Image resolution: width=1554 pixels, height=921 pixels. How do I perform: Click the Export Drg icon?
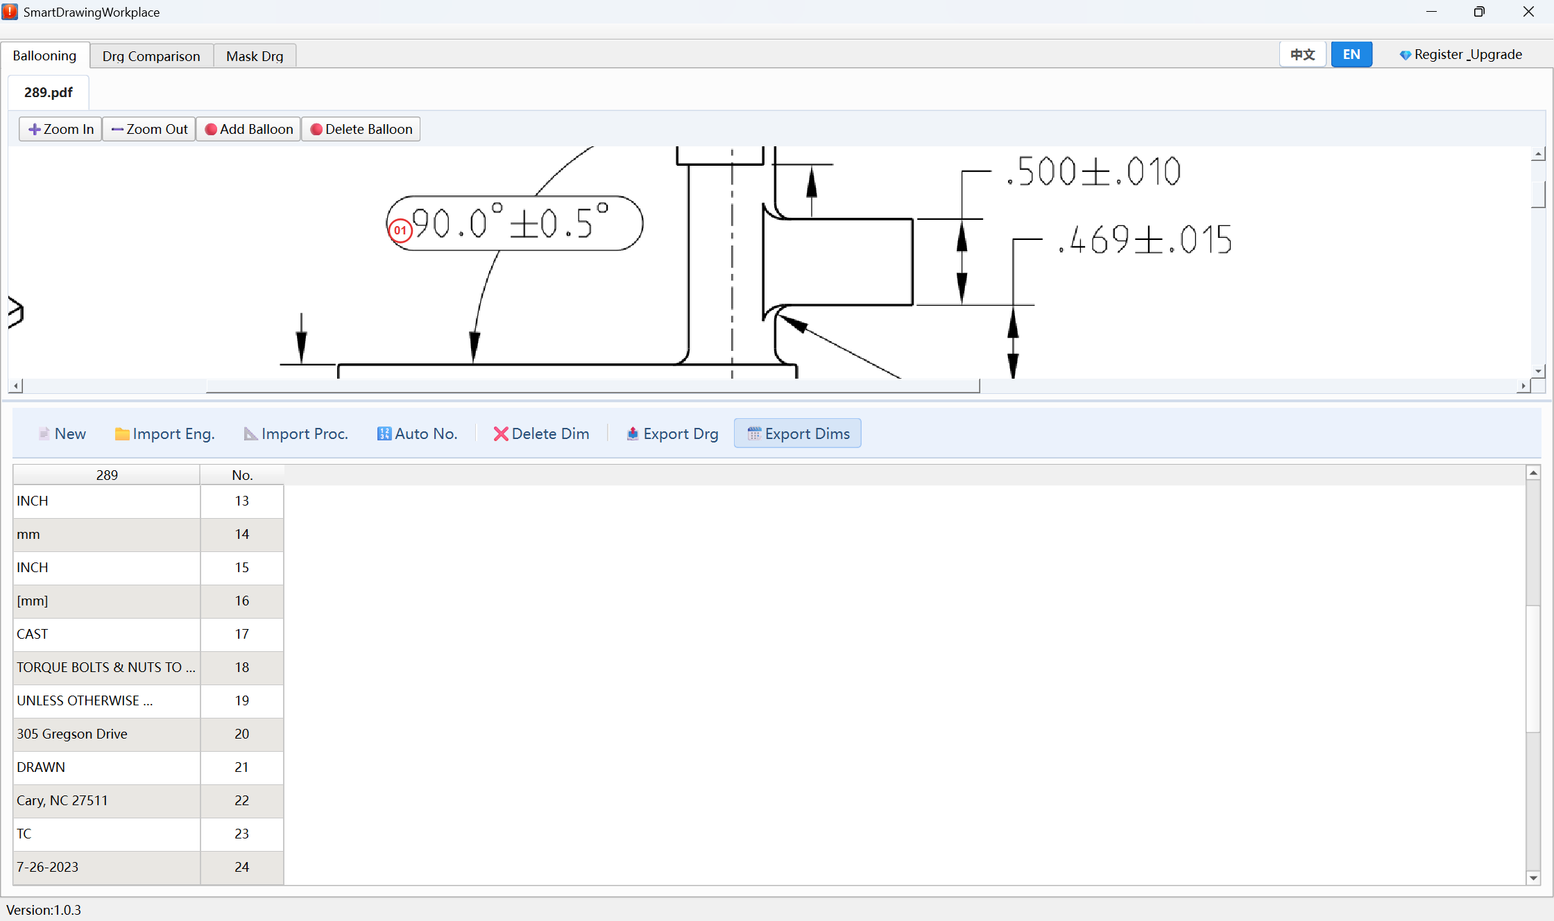[633, 434]
